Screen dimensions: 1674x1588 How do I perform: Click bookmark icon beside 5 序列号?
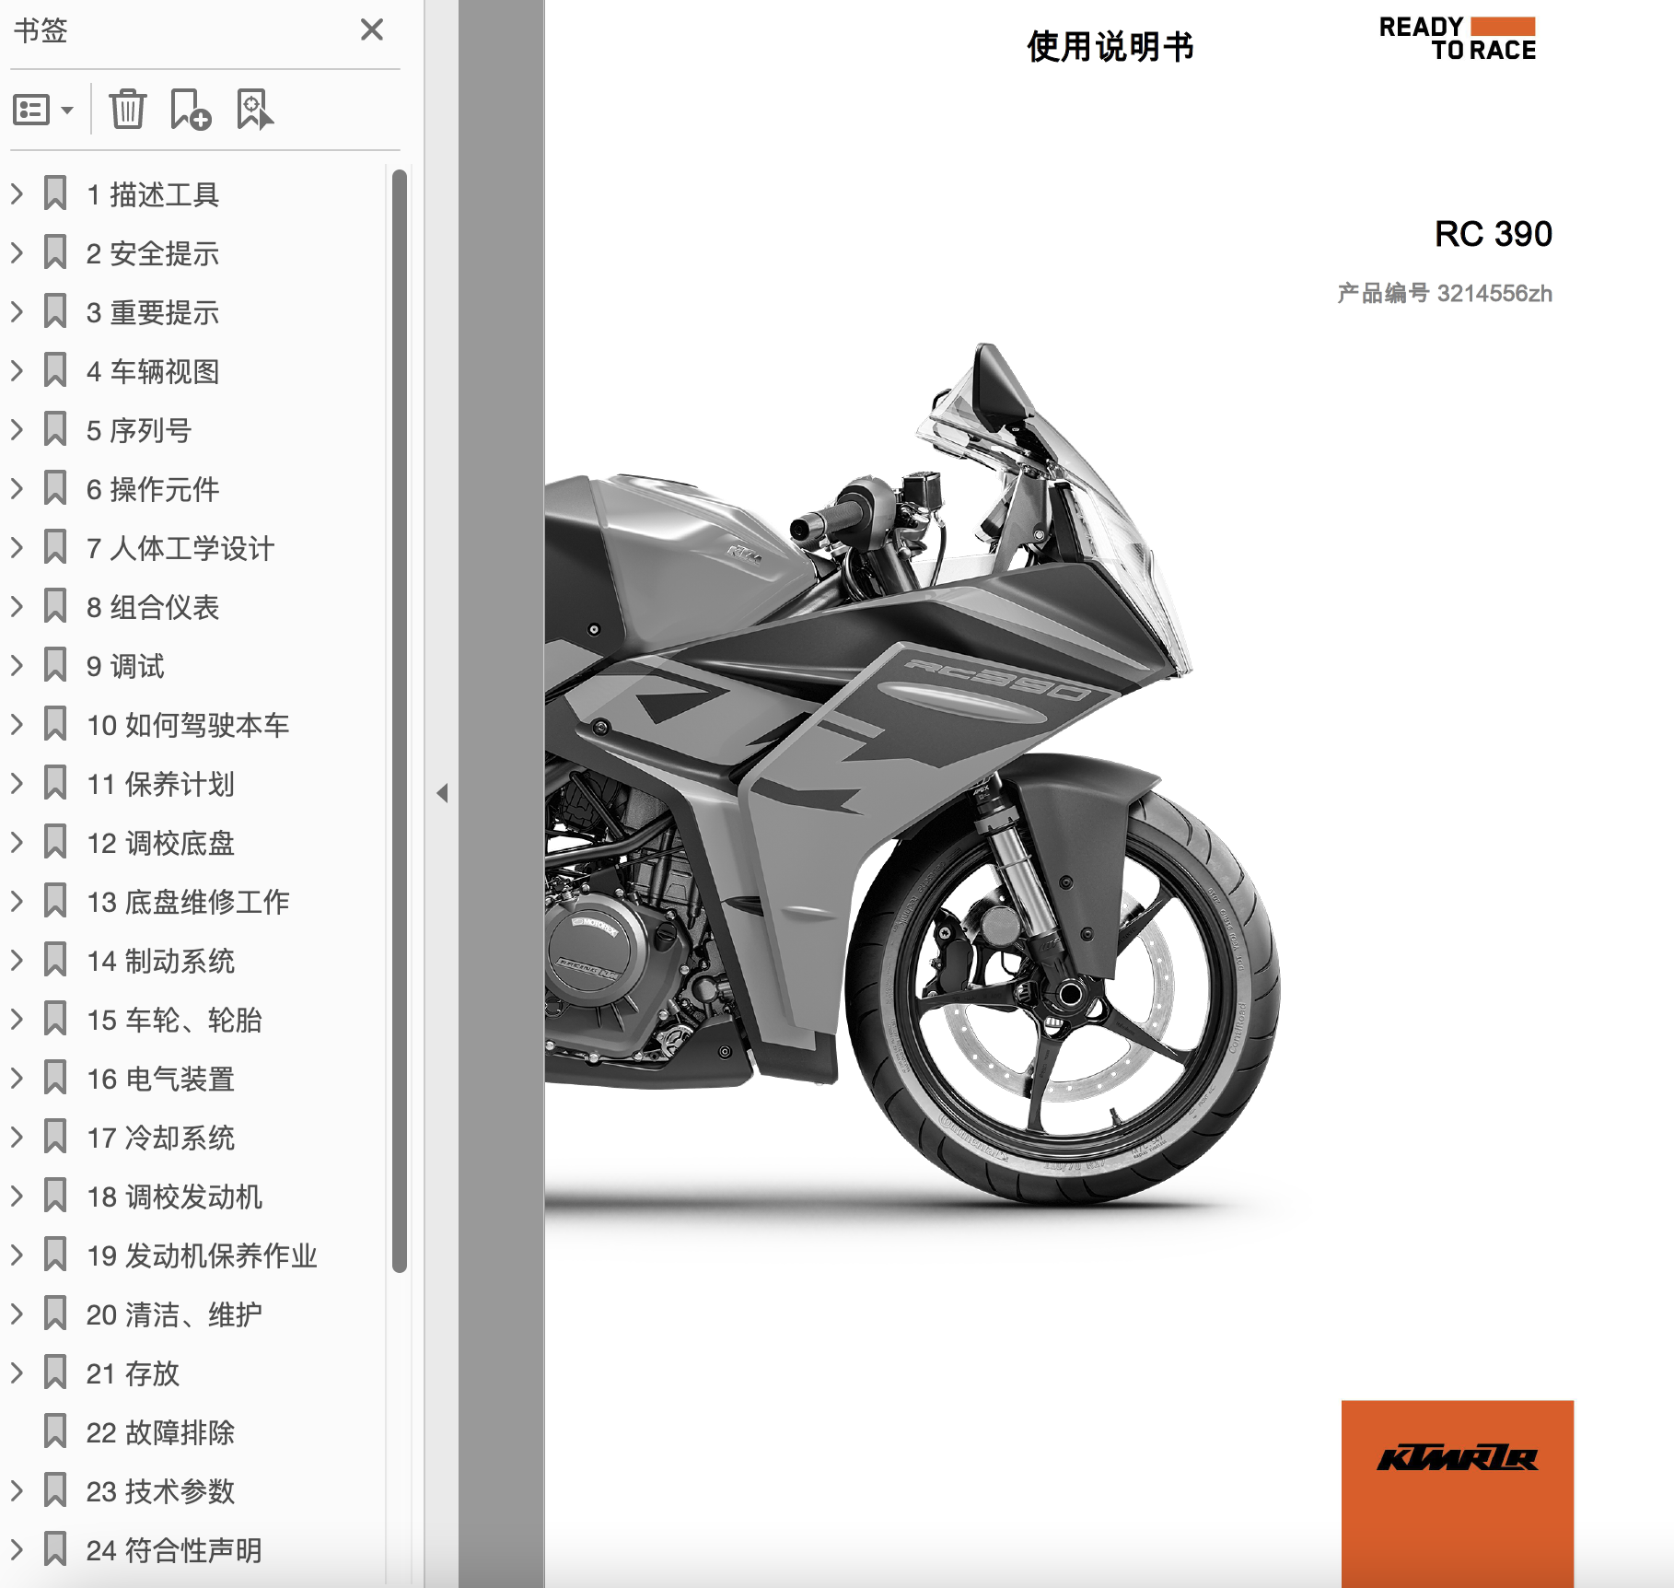pyautogui.click(x=55, y=429)
